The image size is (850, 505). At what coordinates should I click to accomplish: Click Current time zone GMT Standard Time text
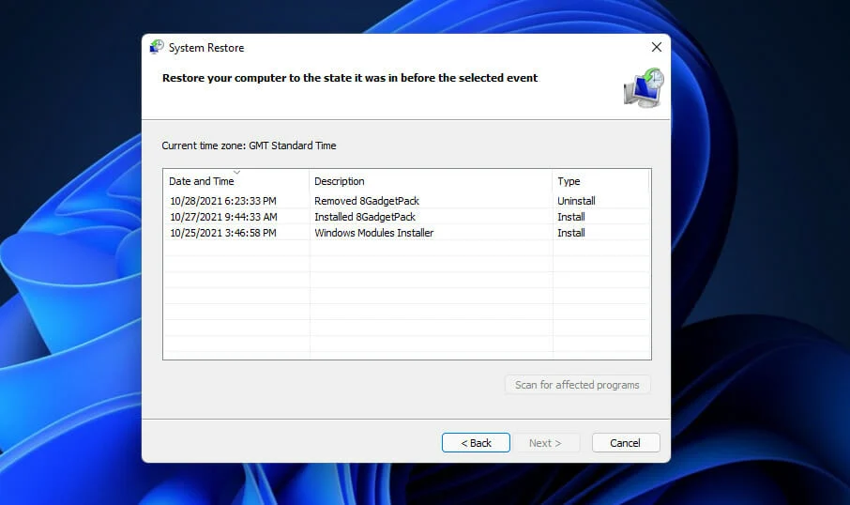[x=249, y=145]
